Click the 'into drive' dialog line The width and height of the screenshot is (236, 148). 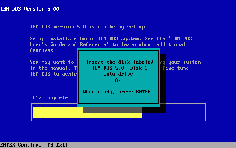coord(118,74)
